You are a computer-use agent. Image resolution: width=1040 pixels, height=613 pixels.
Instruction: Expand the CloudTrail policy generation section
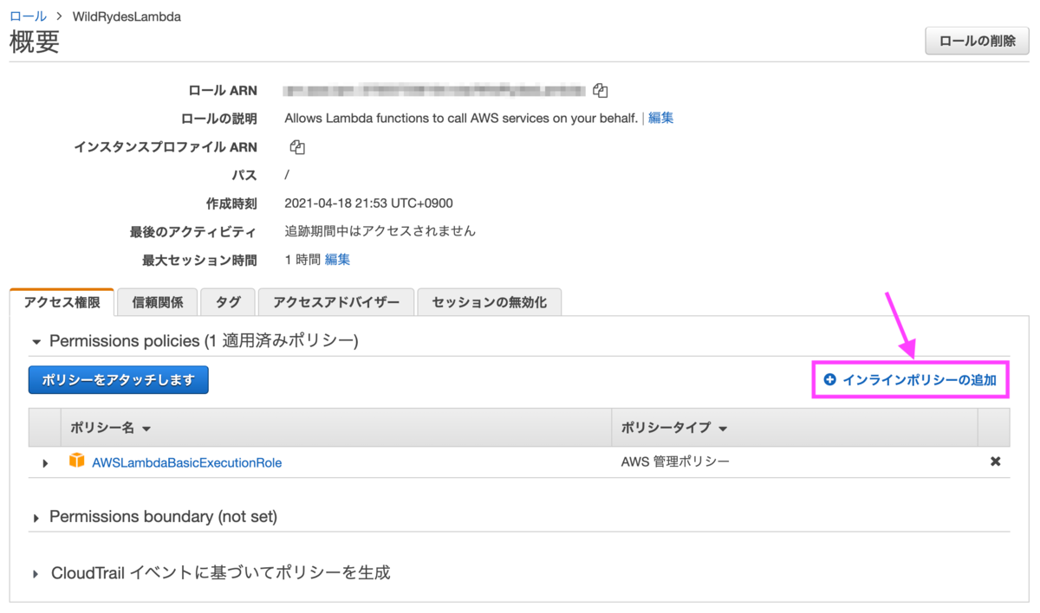pyautogui.click(x=36, y=574)
